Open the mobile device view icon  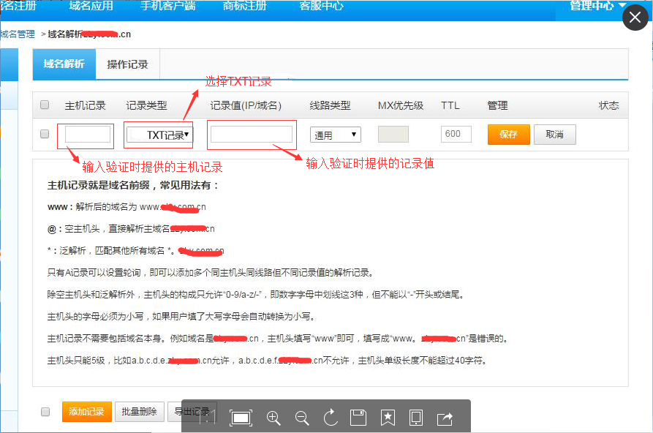click(416, 418)
